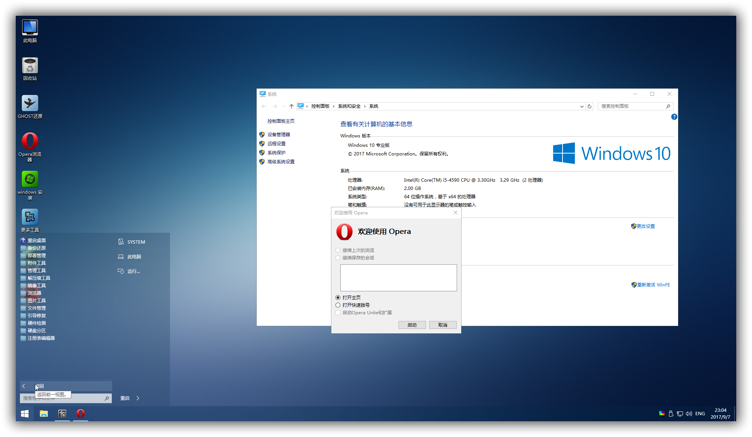Select 继续上次的浏览 radio option
Viewport: 752px width, 437px height.
338,250
